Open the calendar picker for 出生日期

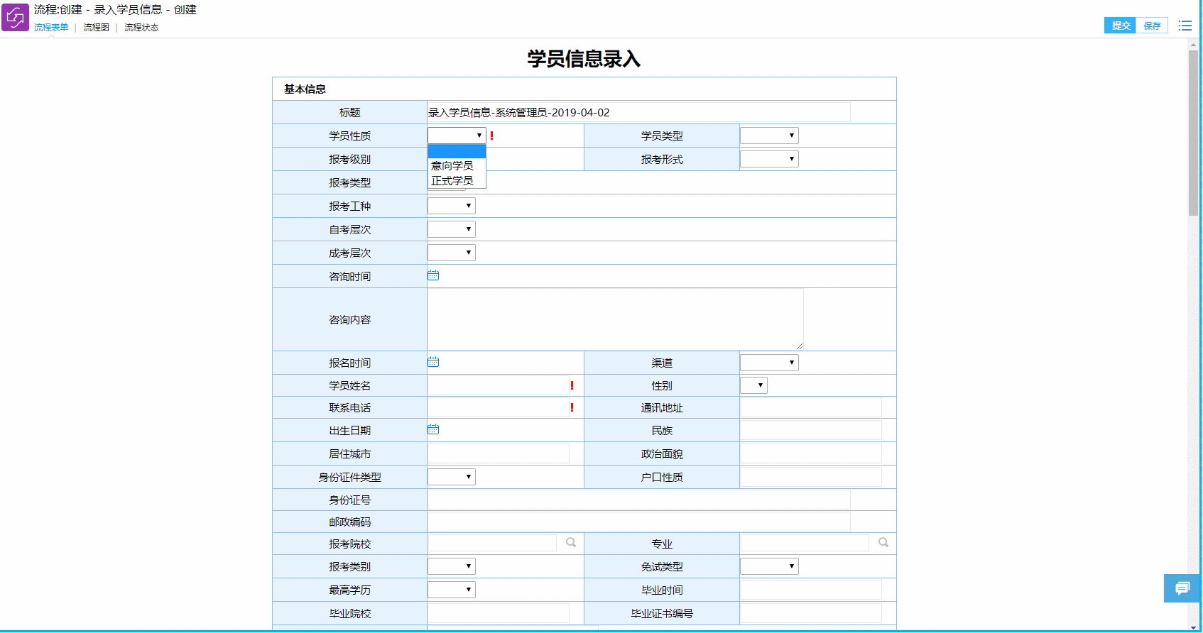[433, 429]
